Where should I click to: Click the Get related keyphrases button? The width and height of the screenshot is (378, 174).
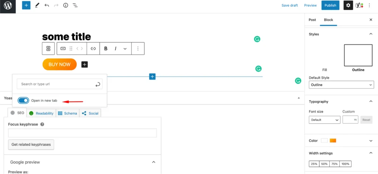(x=31, y=145)
